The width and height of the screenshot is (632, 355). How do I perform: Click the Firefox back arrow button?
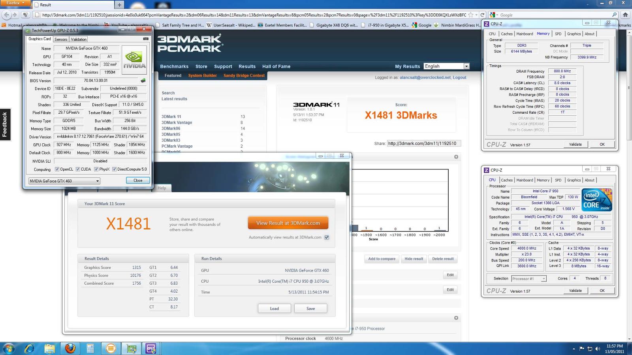point(6,15)
